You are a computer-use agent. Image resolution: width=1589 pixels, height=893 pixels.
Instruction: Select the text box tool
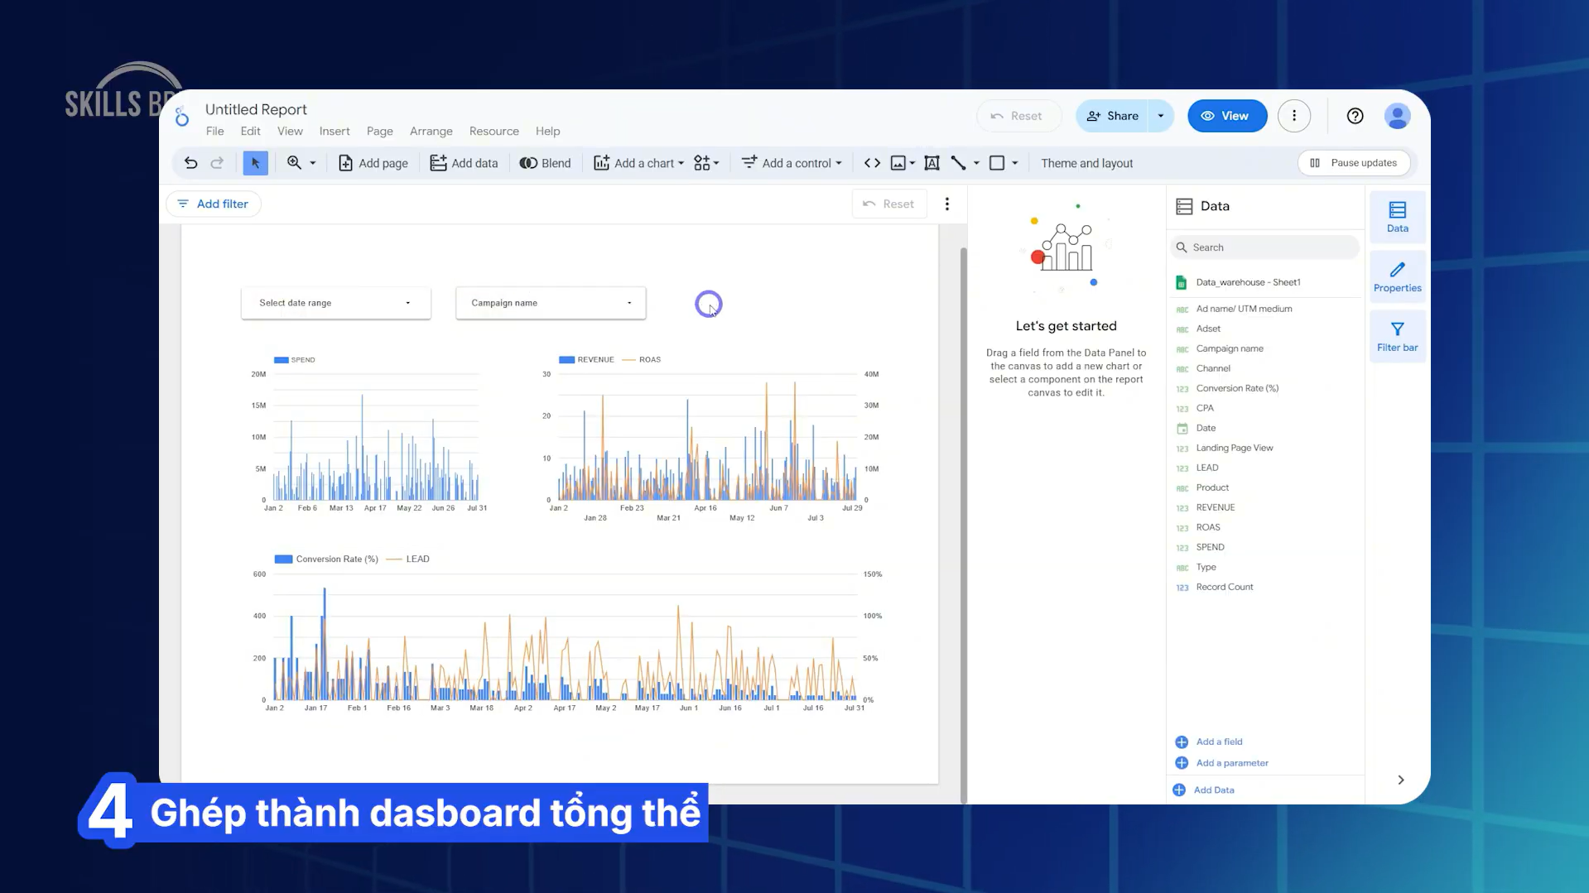pyautogui.click(x=932, y=163)
